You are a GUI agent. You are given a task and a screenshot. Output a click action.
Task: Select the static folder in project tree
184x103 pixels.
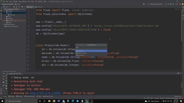tap(8, 17)
